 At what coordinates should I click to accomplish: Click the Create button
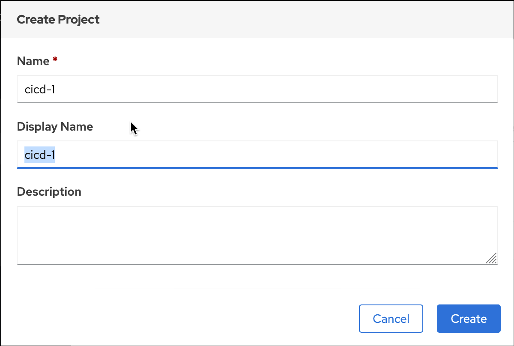tap(469, 319)
